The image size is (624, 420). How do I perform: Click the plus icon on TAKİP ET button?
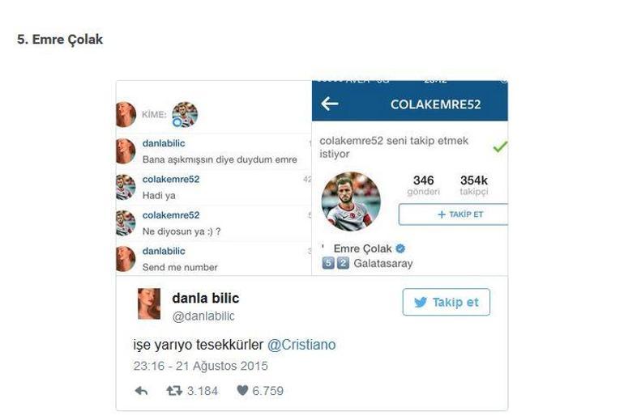[x=442, y=214]
